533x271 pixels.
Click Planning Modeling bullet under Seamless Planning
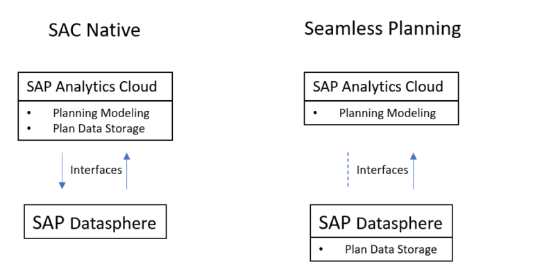[x=387, y=113]
